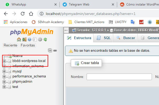
Task: Expand the phpmyadmin database node
Action: [4, 82]
